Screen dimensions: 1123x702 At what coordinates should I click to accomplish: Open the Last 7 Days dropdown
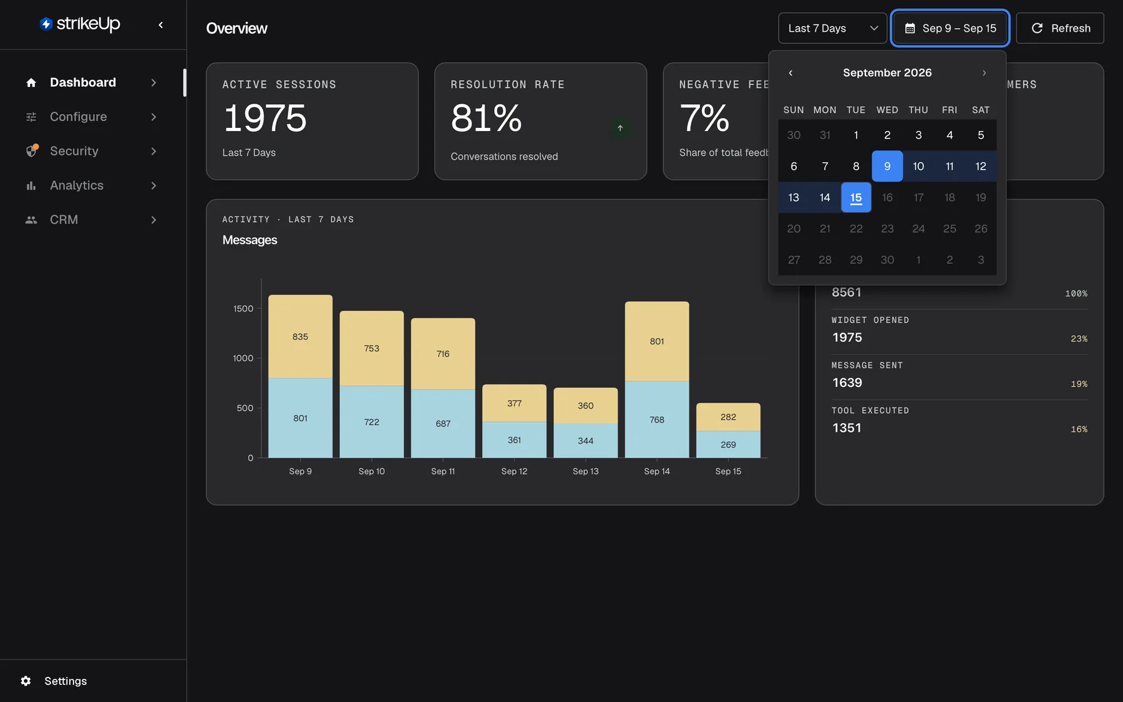point(832,28)
